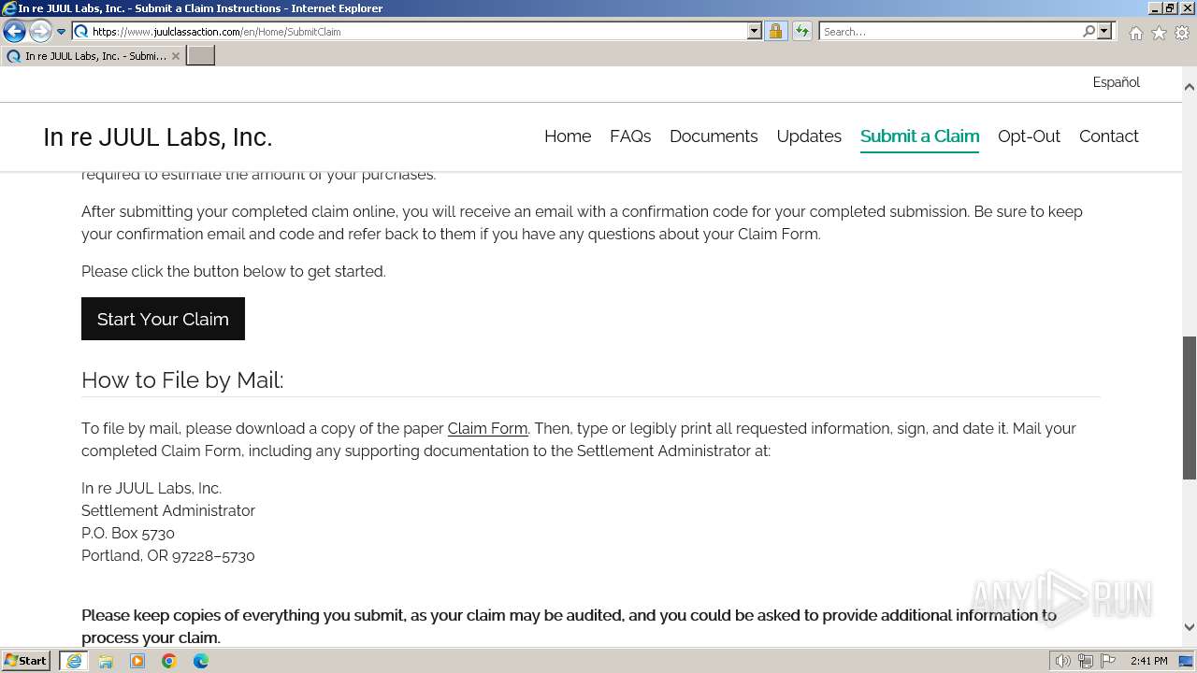Switch language to Español
Screen dimensions: 1197x673
(x=1116, y=82)
